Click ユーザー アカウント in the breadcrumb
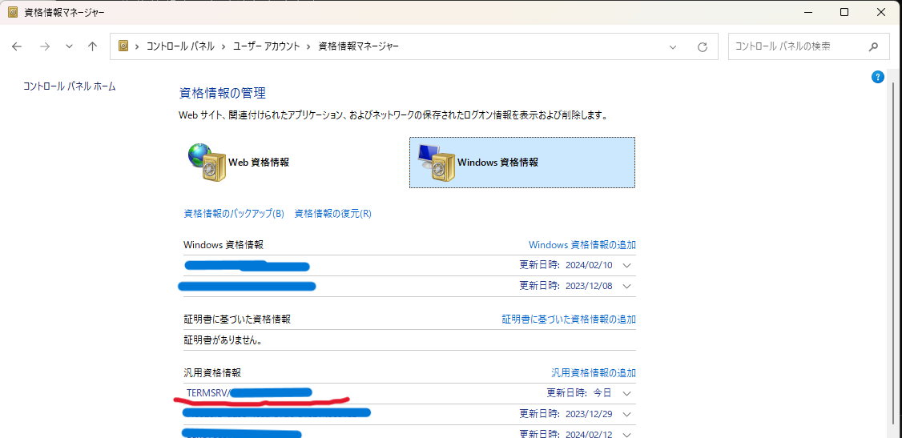This screenshot has height=438, width=902. (x=266, y=46)
